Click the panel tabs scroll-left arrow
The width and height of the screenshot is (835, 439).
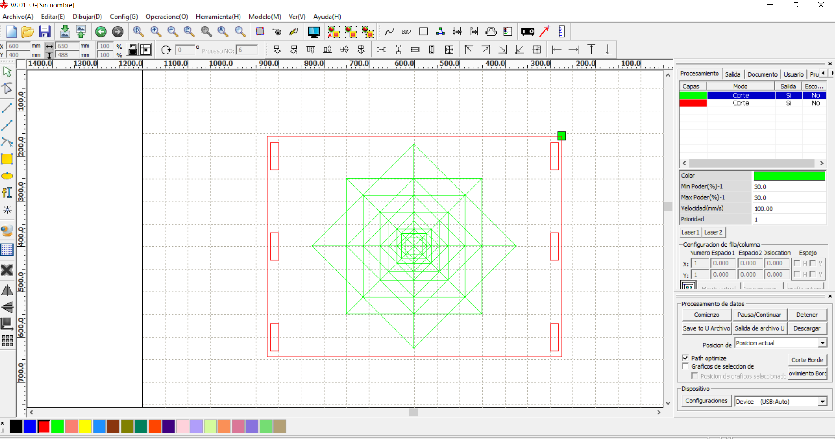click(x=823, y=73)
